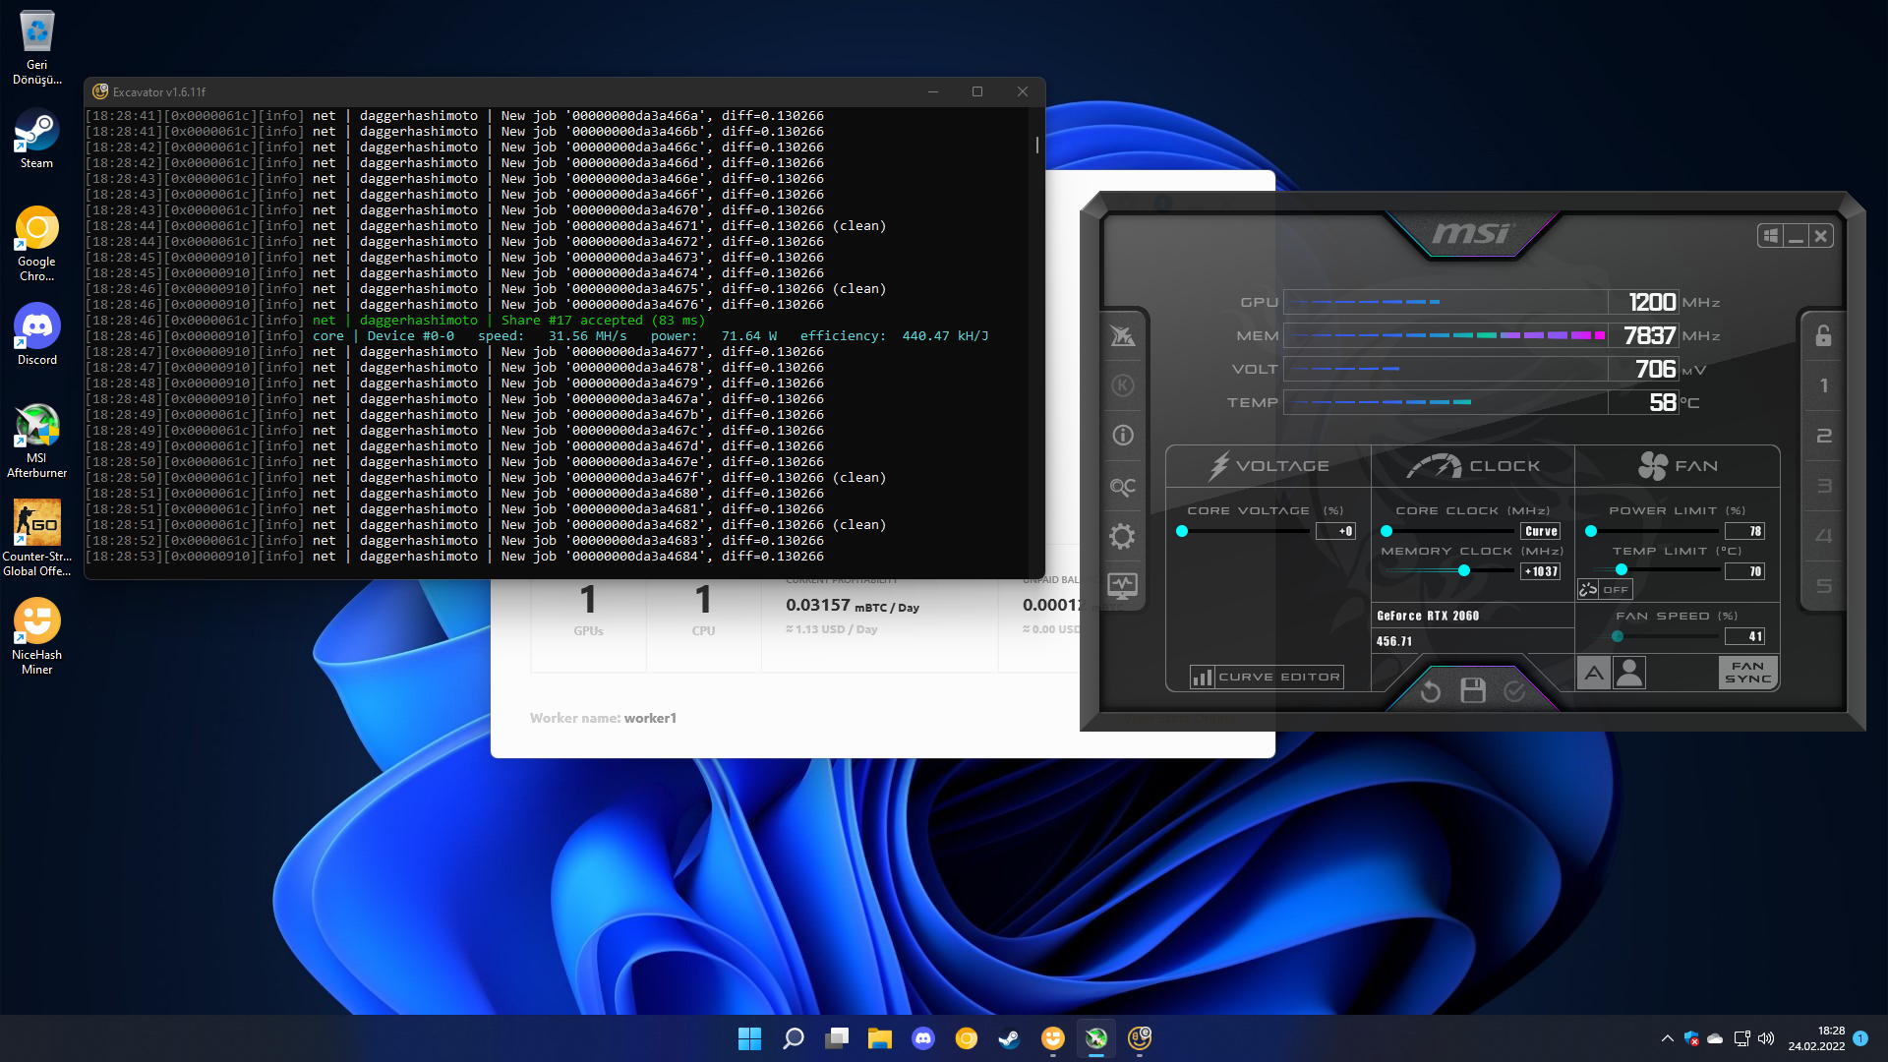Open the OC Scanner tool
The width and height of the screenshot is (1888, 1062).
[x=1122, y=486]
